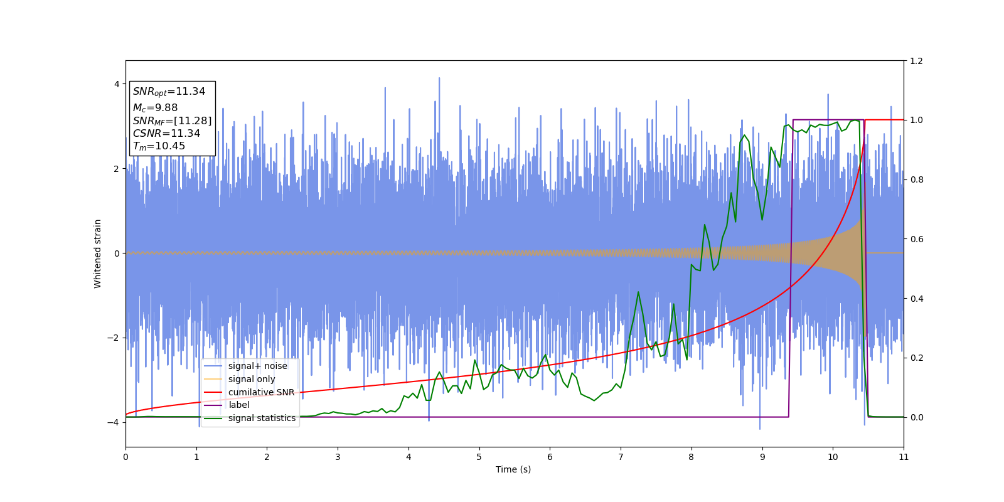Click the green line swatch in legend

point(213,418)
